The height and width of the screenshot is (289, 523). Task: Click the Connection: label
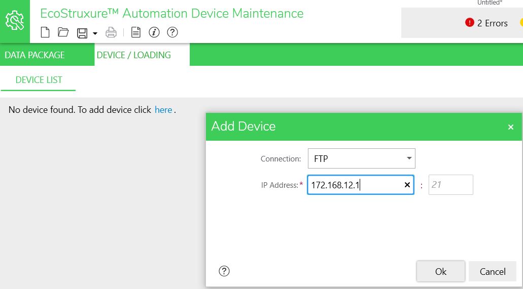pyautogui.click(x=281, y=159)
